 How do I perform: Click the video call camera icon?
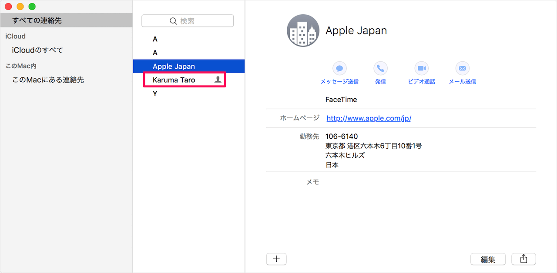coord(421,68)
